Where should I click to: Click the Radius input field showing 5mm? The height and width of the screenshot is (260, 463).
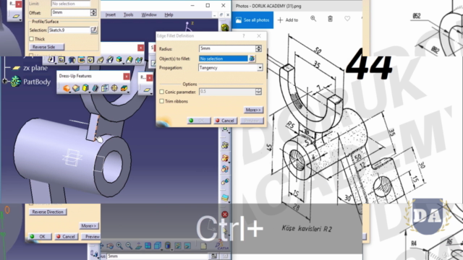[x=227, y=48]
